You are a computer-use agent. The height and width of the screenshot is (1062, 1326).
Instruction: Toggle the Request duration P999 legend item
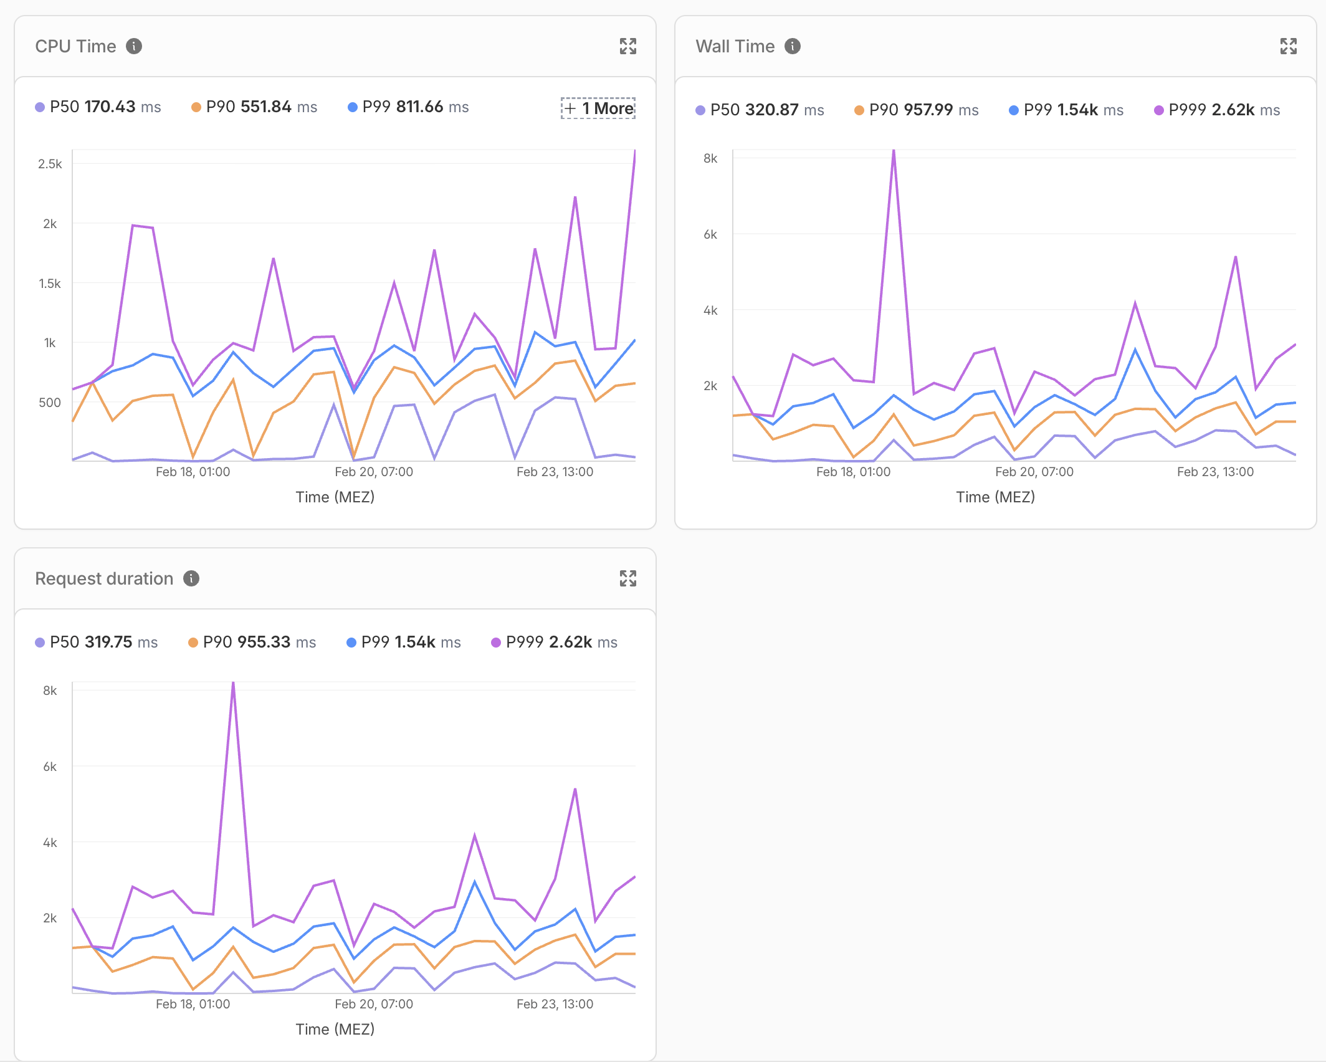pyautogui.click(x=555, y=643)
